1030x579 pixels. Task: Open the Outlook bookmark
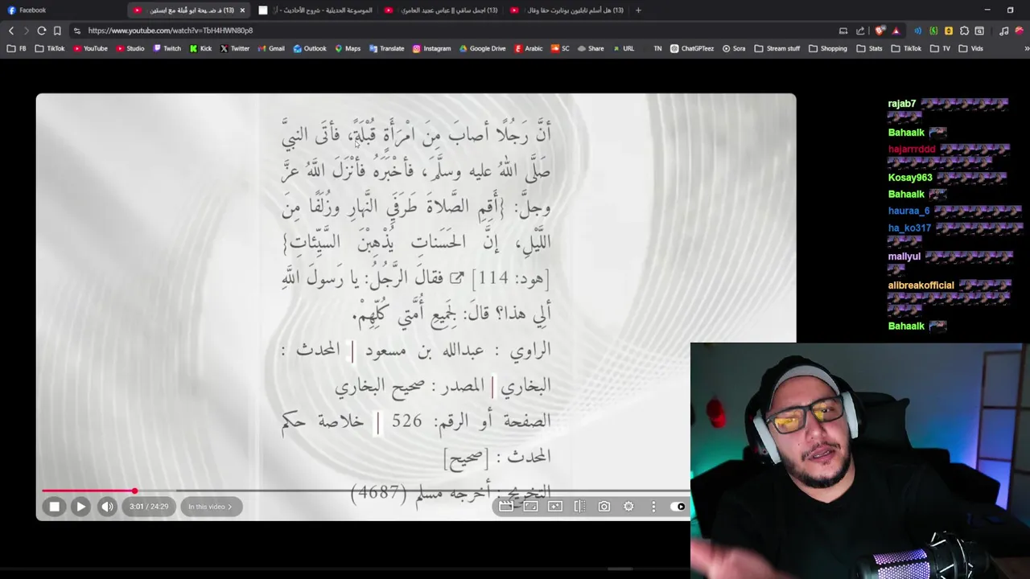click(x=310, y=48)
